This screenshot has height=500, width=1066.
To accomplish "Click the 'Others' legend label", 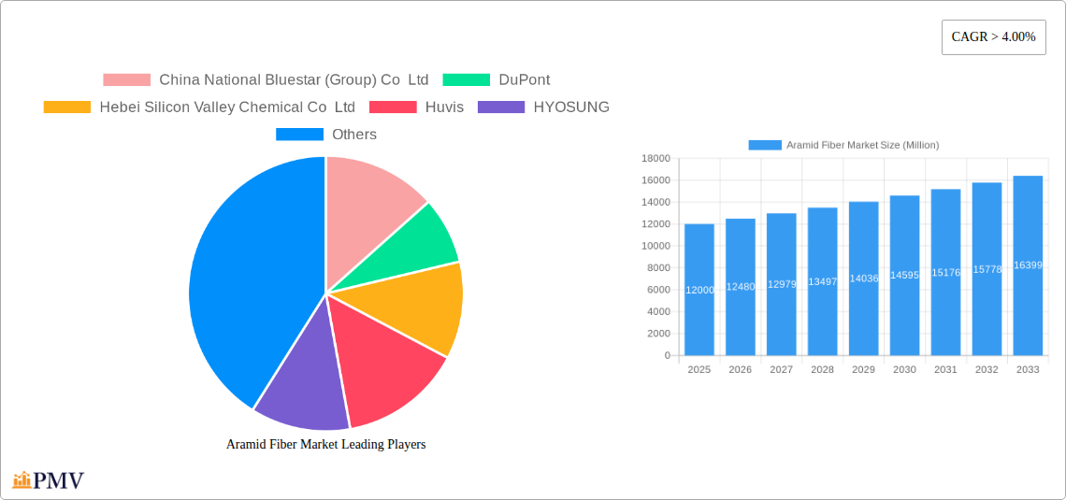I will tap(354, 135).
